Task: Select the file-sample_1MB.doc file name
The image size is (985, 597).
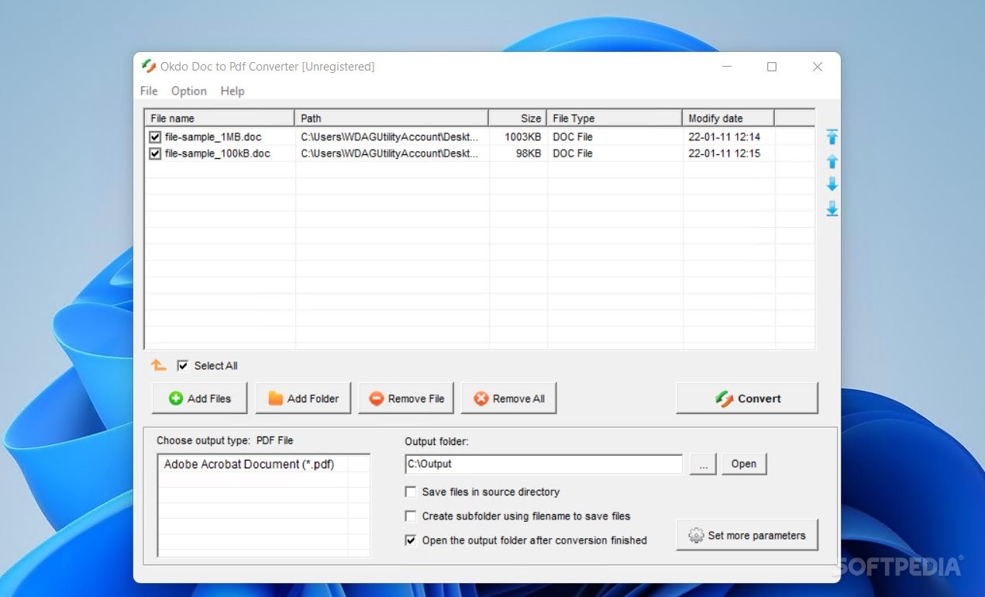Action: click(x=213, y=137)
